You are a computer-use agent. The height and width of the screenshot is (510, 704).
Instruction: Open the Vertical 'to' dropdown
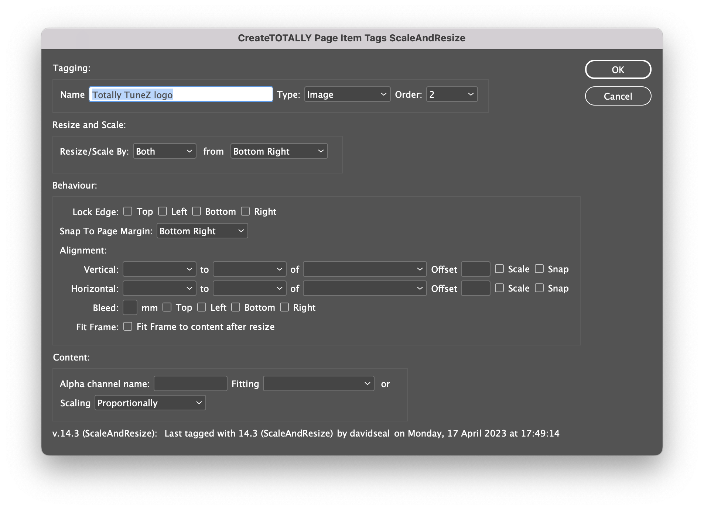tap(249, 269)
